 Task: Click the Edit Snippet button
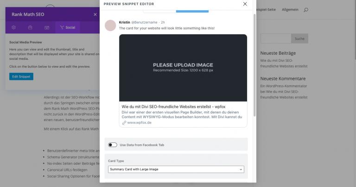click(x=21, y=77)
